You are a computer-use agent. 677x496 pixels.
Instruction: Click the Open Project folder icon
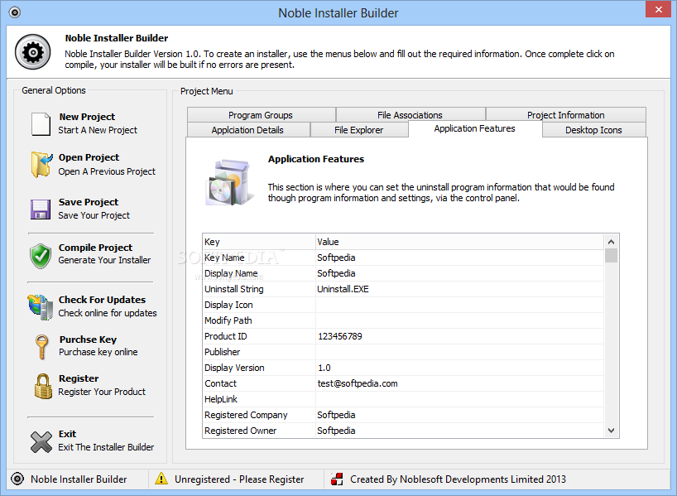[41, 165]
